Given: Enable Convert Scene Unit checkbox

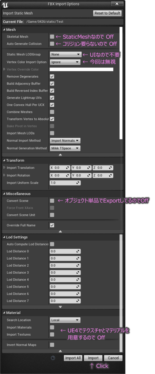Looking at the screenshot, I should [52, 215].
